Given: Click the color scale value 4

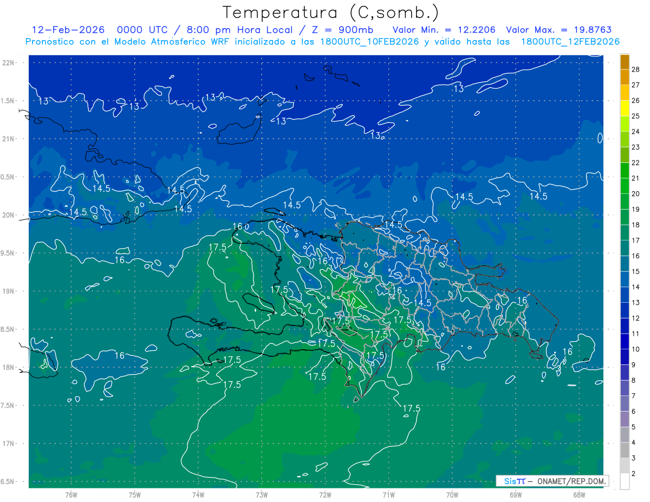Looking at the screenshot, I should (634, 442).
